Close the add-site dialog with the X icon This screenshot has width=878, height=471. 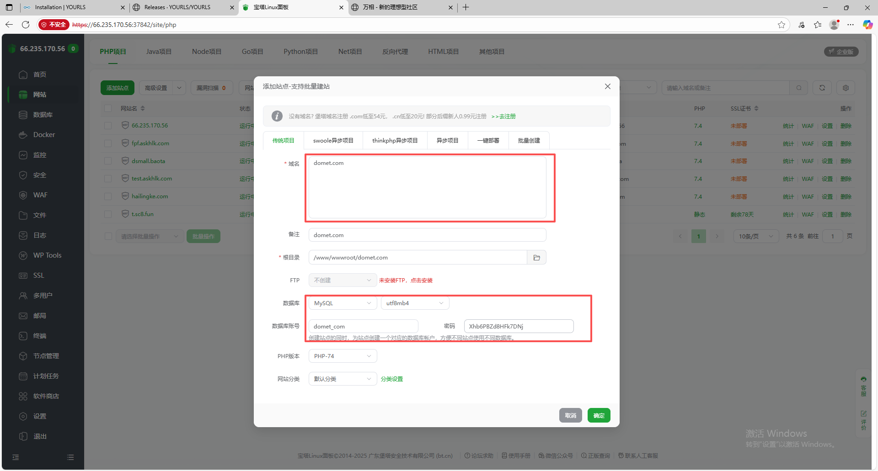(607, 86)
